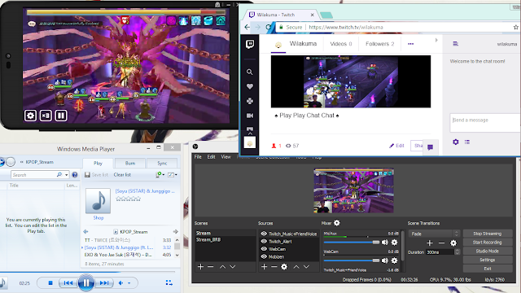Open the Followers tab on Wilakuma channel

pyautogui.click(x=380, y=44)
